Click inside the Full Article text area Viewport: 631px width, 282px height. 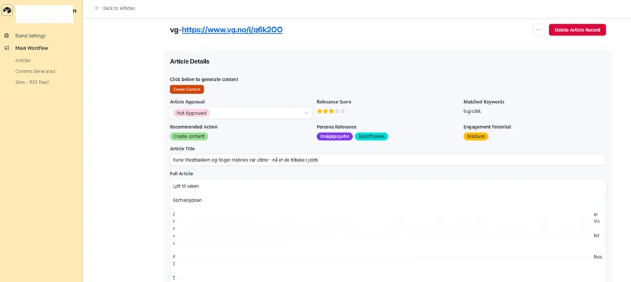click(388, 231)
